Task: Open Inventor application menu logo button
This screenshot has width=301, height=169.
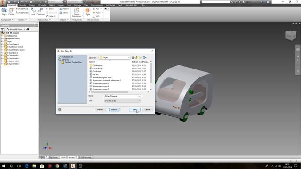Action: tap(3, 3)
